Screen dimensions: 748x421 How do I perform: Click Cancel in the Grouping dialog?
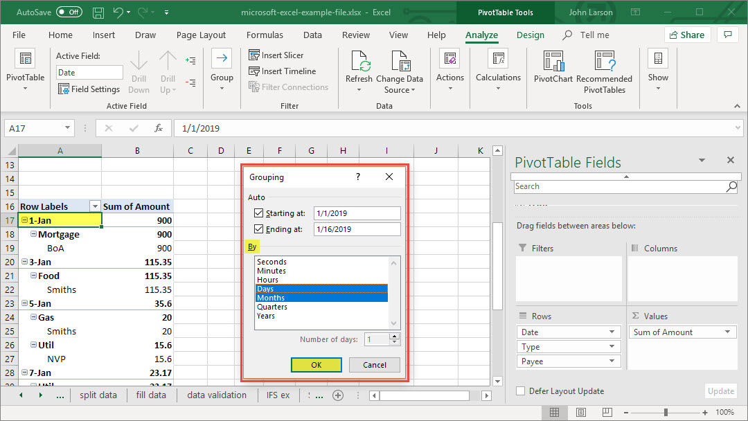tap(375, 365)
